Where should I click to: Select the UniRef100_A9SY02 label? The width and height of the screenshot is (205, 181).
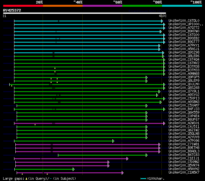coord(184,95)
